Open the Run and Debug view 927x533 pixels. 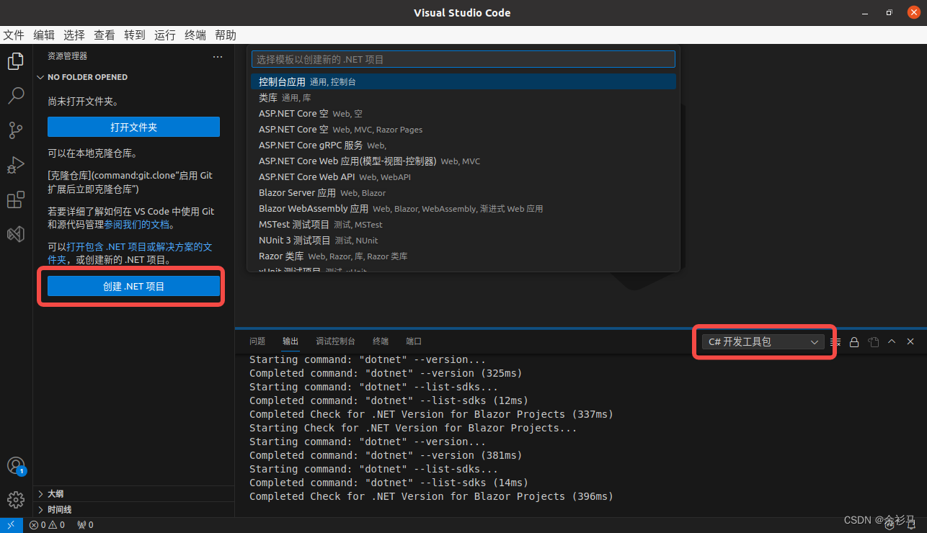click(x=16, y=165)
